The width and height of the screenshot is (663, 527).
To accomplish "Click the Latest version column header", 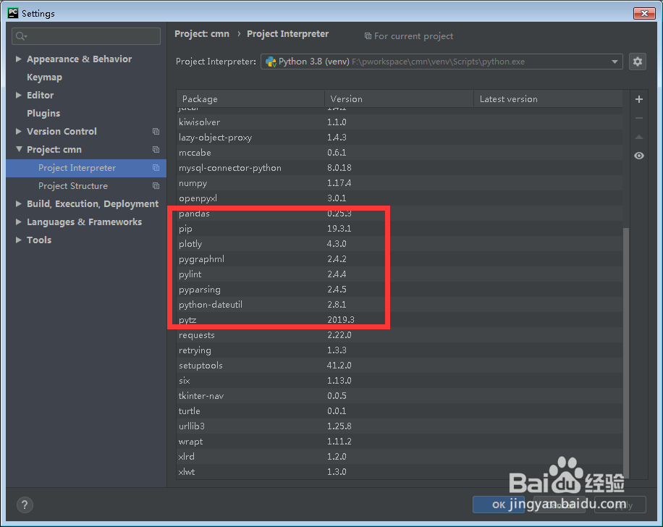I will click(548, 99).
